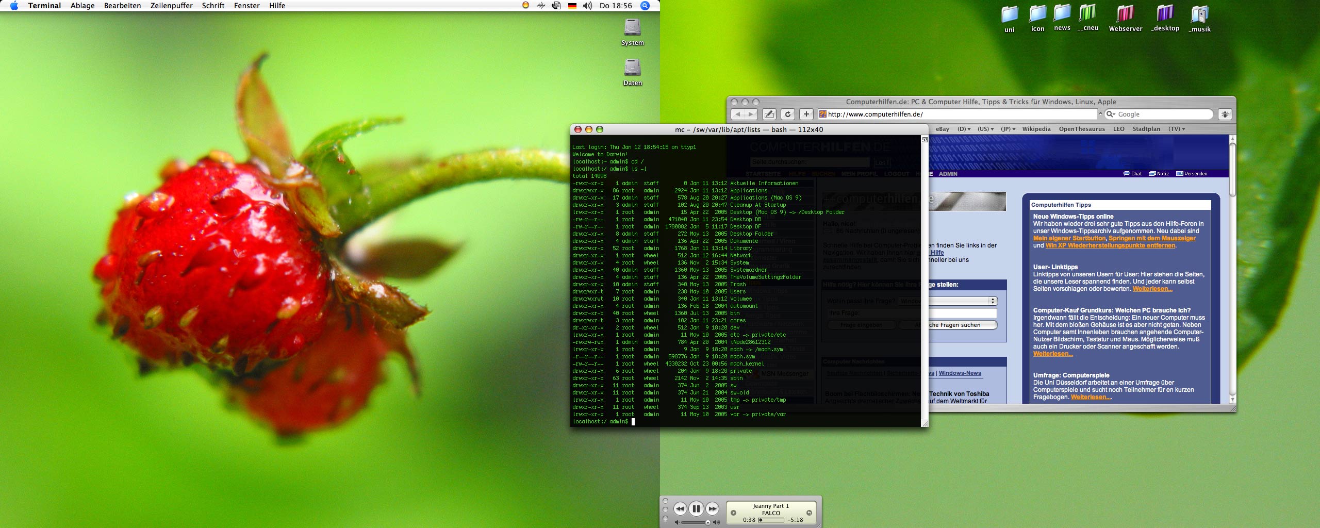The image size is (1320, 528).
Task: Expand the (JP) bookmarks folder
Action: 1008,129
